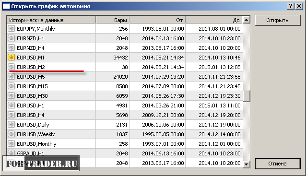The width and height of the screenshot is (306, 176).
Task: Click the Отмена button
Action: [278, 164]
